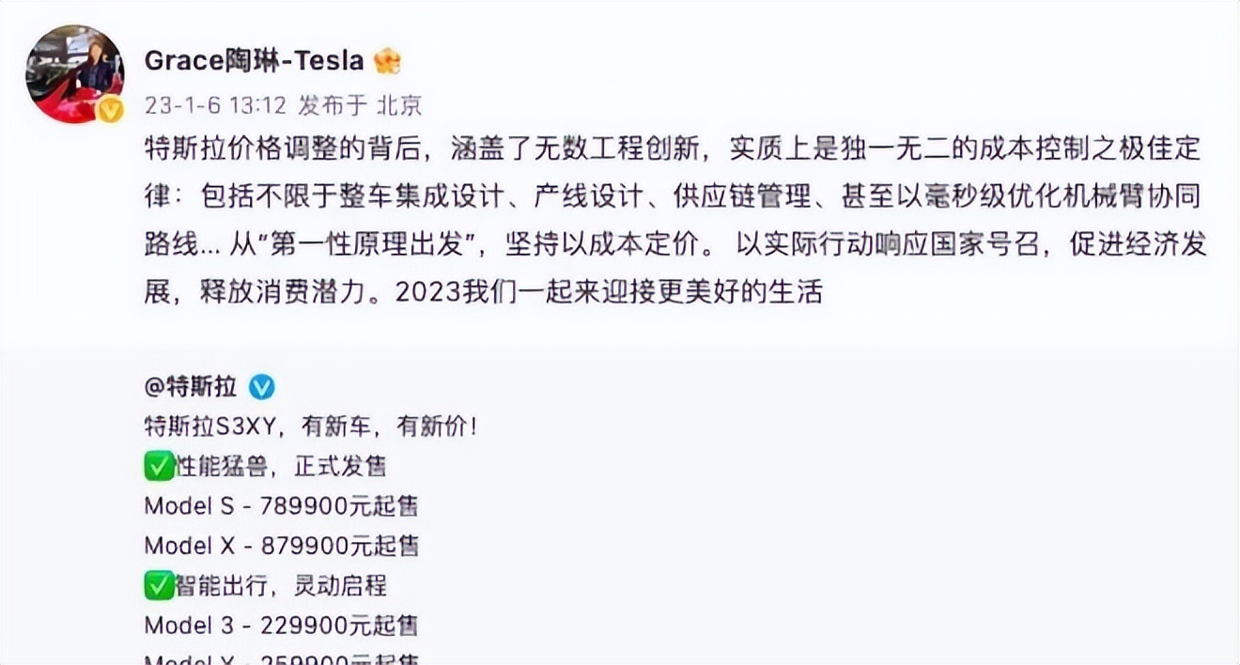Select the "发布于 北京" location label
The height and width of the screenshot is (665, 1240).
(360, 104)
